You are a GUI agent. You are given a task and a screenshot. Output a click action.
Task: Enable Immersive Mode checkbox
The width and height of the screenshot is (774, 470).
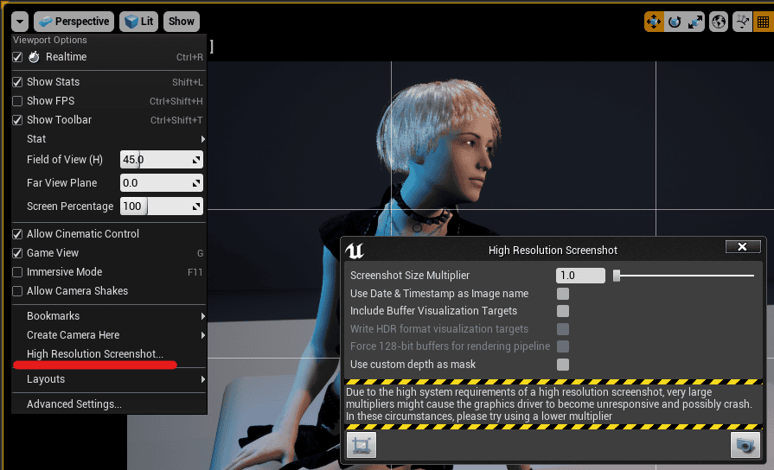(x=17, y=272)
